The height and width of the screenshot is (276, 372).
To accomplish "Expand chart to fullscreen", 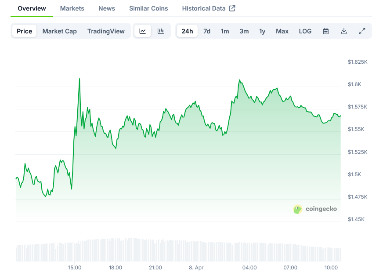I will coord(362,31).
